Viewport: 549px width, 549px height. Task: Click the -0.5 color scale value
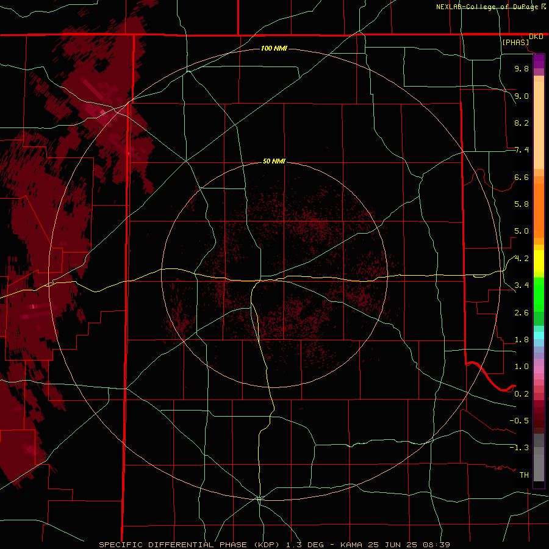[519, 421]
